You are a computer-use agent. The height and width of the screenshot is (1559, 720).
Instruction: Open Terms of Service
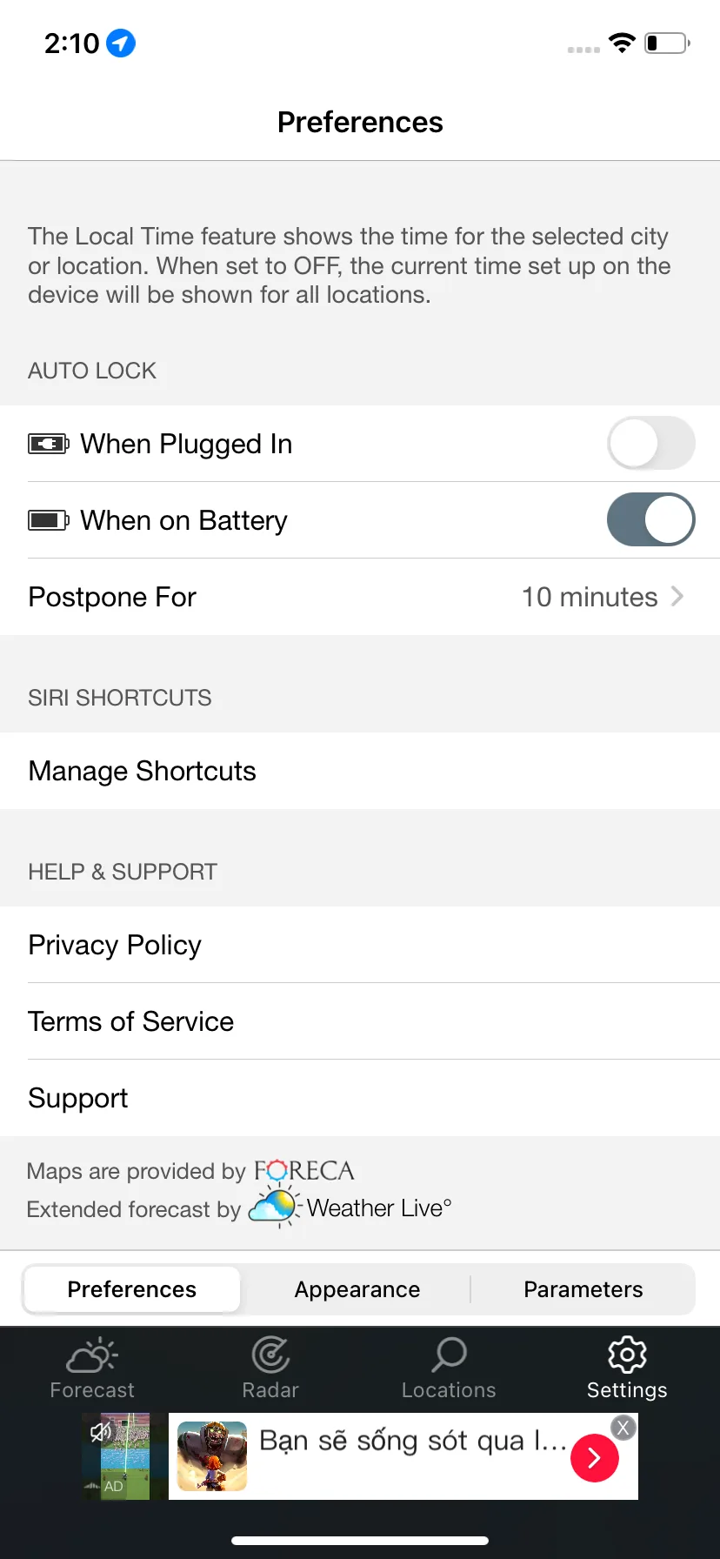click(x=131, y=1021)
